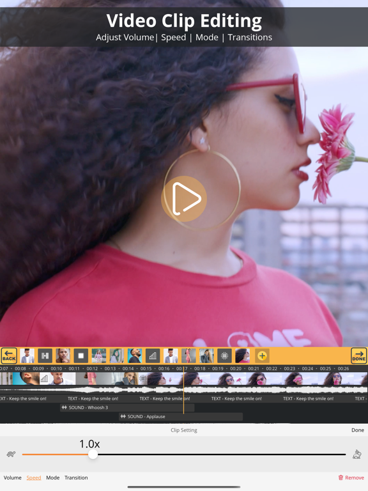368x491 pixels.
Task: Select the SOUND - Whoosh 3 clip
Action: pyautogui.click(x=127, y=407)
